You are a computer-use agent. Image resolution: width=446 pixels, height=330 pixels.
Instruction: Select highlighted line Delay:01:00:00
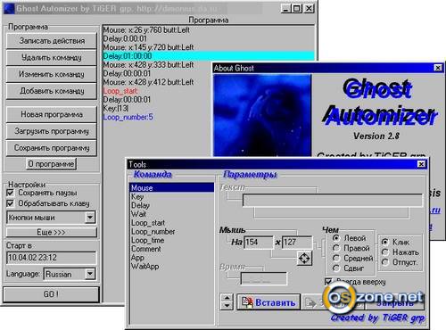[x=209, y=56]
